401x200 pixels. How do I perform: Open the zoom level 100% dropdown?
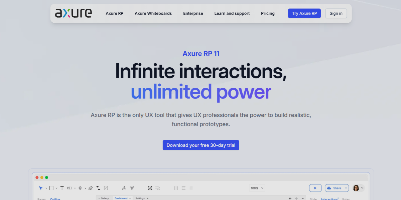[257, 188]
